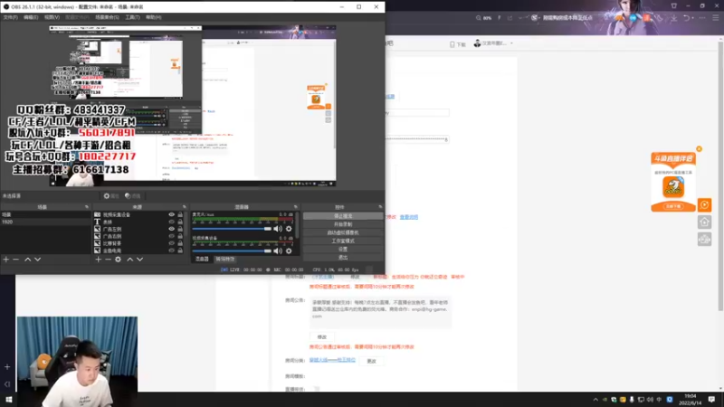Click the 停止推流 button in OBS controls
The width and height of the screenshot is (724, 407).
[x=343, y=216]
